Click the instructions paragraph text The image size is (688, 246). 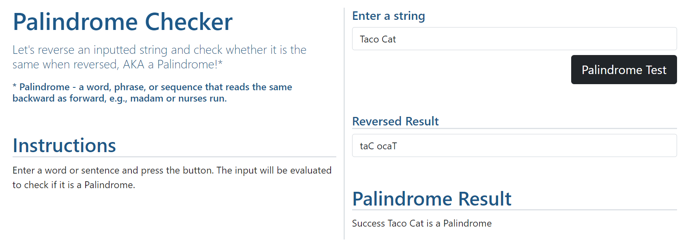click(x=170, y=177)
